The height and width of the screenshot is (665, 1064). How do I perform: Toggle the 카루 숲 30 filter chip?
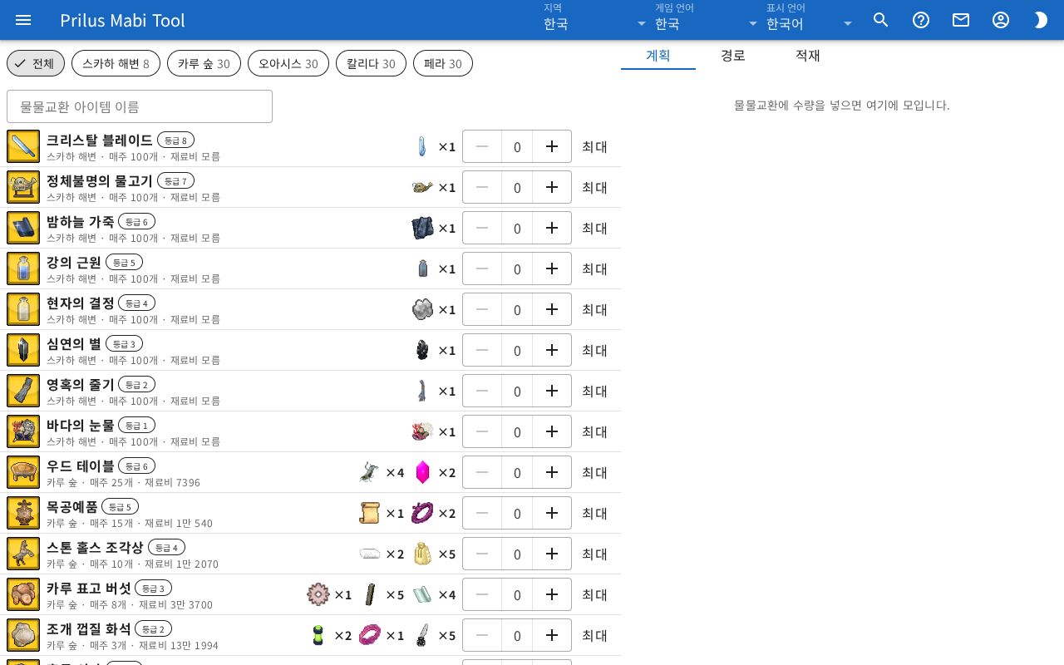click(204, 63)
